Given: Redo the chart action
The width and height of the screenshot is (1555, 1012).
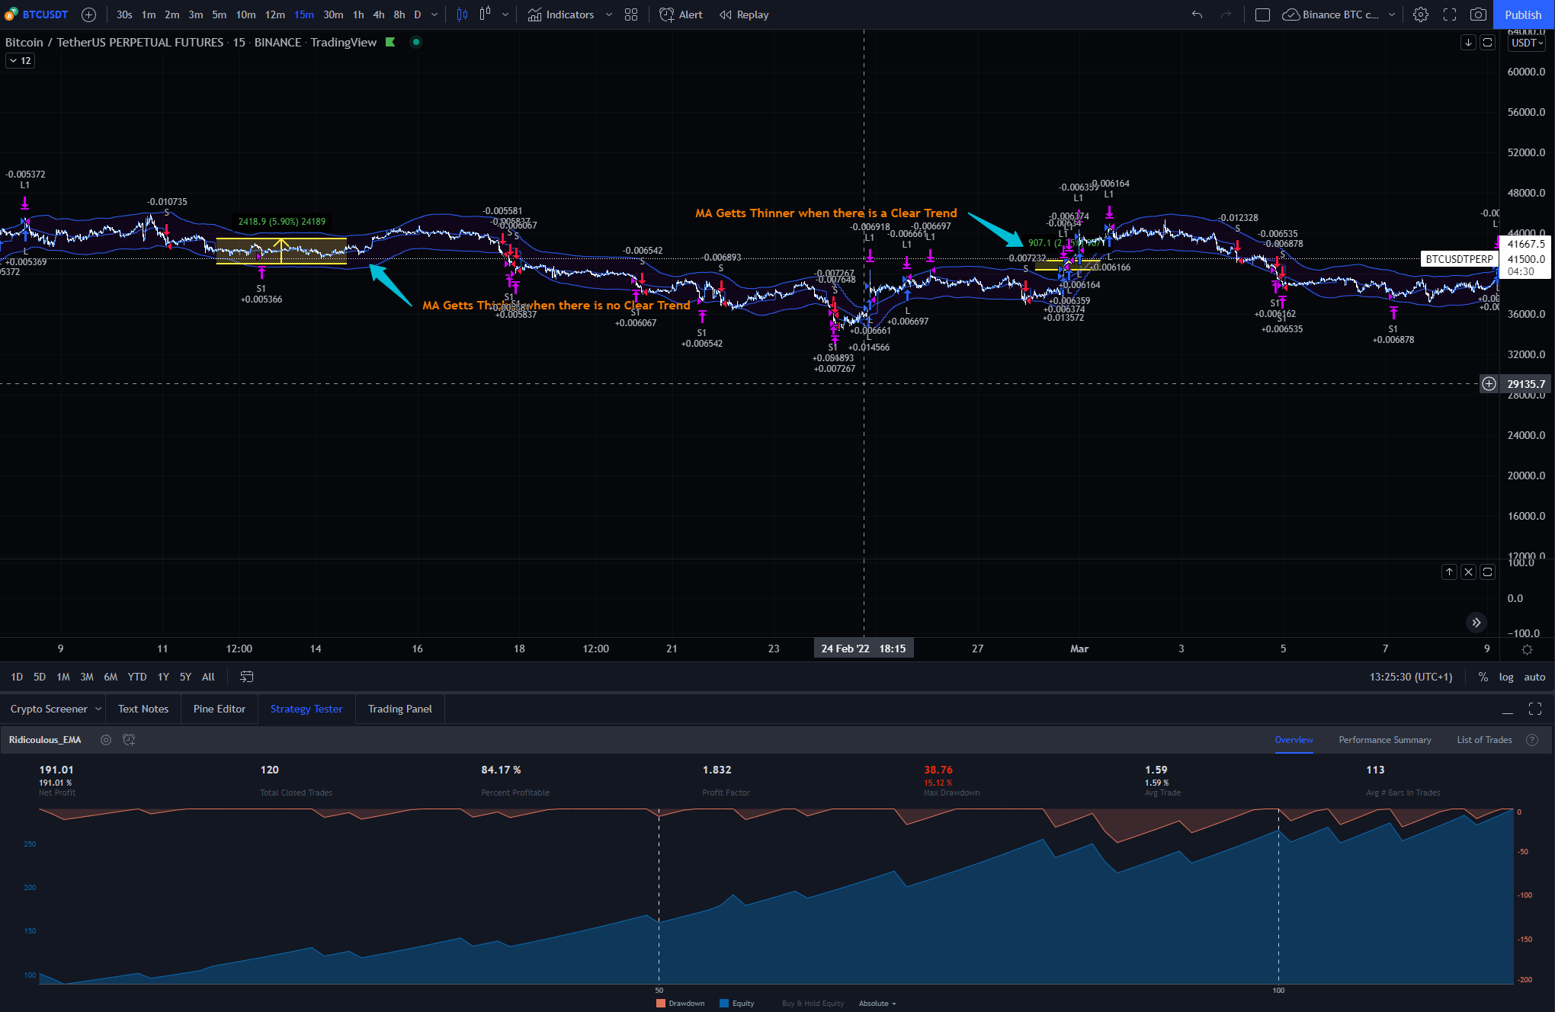Looking at the screenshot, I should pos(1226,14).
